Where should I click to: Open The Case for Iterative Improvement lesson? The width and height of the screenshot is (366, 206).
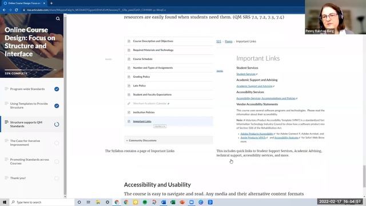pos(25,142)
